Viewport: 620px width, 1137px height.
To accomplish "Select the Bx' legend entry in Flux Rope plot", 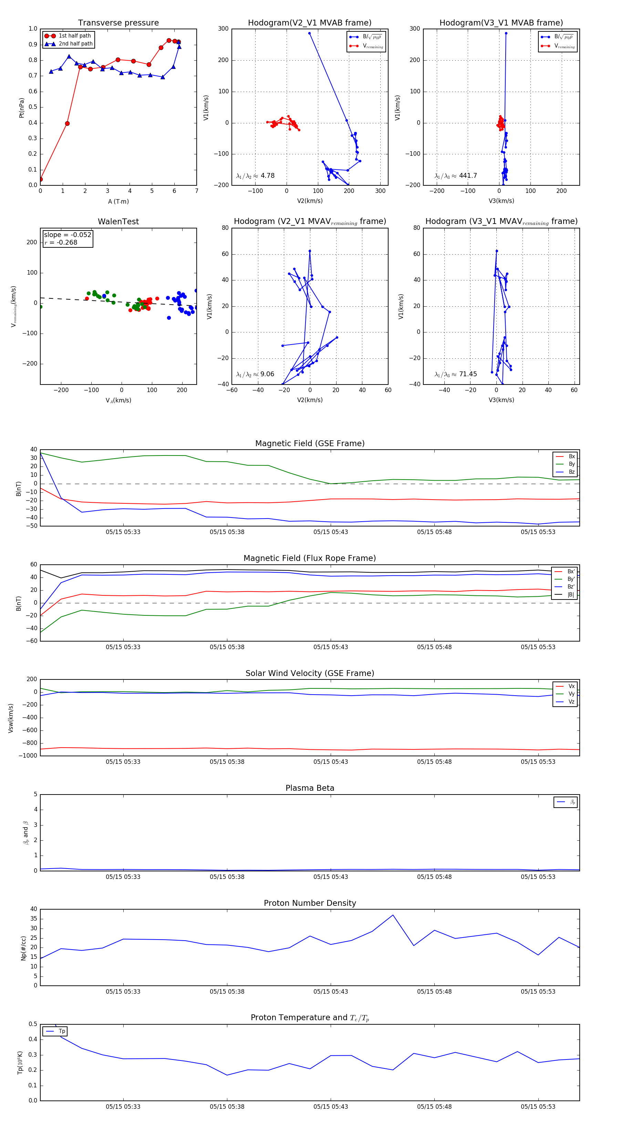I will coord(565,571).
